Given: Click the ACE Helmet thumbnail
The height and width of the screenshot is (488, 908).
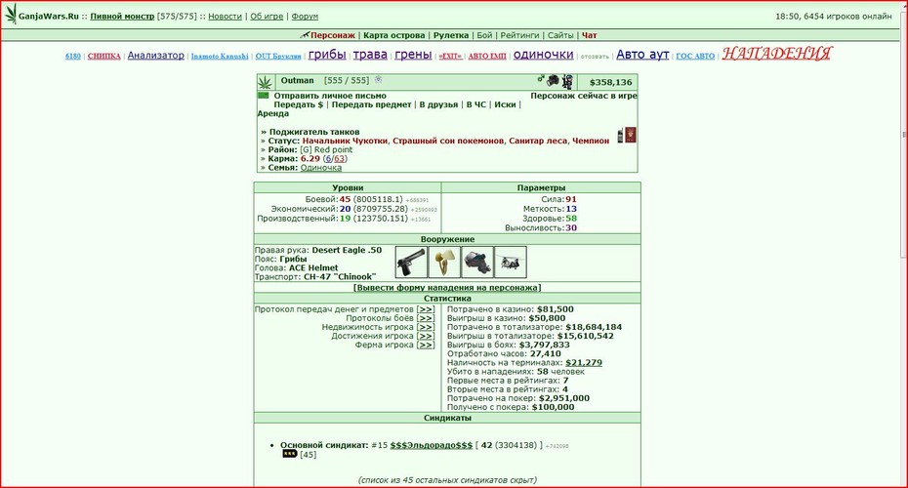Looking at the screenshot, I should point(477,263).
